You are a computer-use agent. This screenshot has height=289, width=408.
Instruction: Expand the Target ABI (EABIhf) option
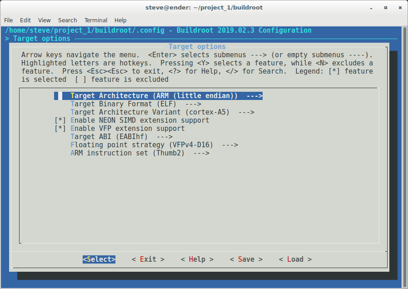coord(121,137)
